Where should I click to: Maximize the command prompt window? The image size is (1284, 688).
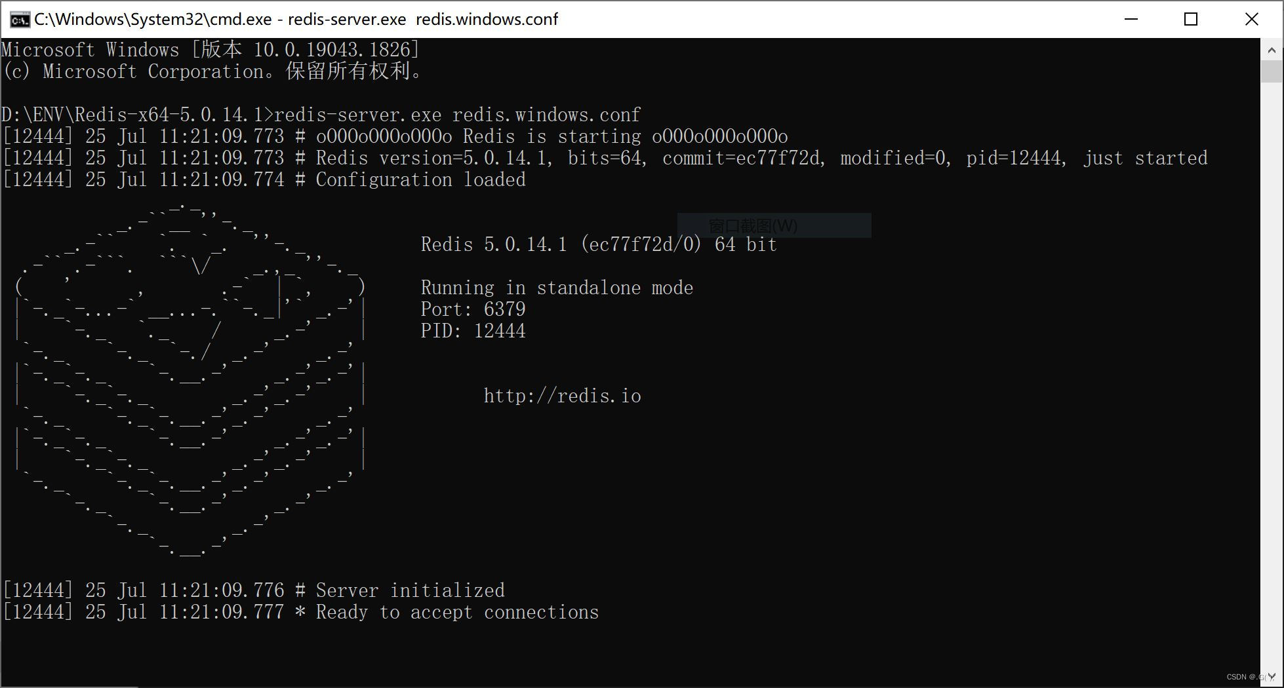1191,19
